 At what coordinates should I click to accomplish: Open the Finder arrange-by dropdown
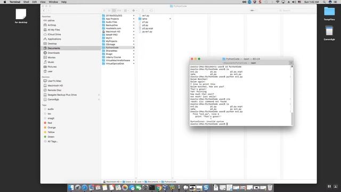[x=126, y=11]
